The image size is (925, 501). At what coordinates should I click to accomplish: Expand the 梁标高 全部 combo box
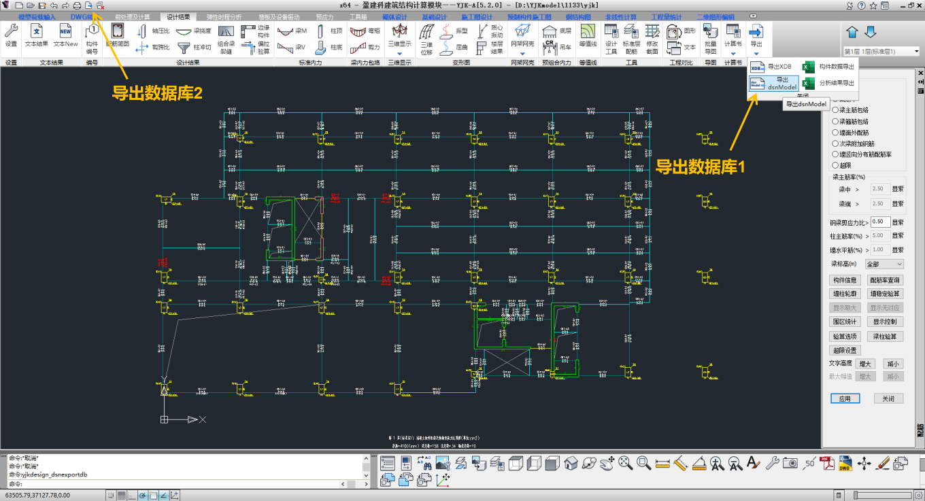884,264
